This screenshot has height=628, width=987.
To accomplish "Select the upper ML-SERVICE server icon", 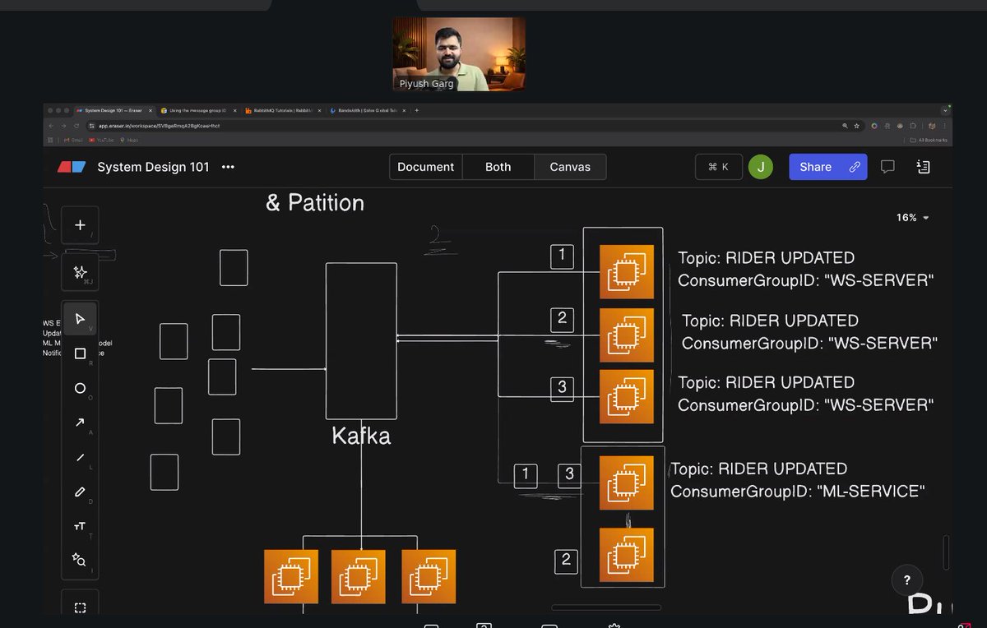I will click(x=626, y=483).
